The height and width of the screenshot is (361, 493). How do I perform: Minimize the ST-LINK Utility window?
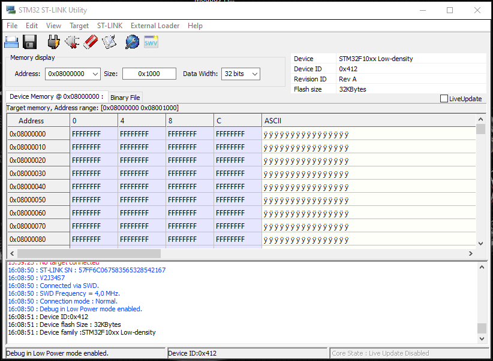click(423, 10)
